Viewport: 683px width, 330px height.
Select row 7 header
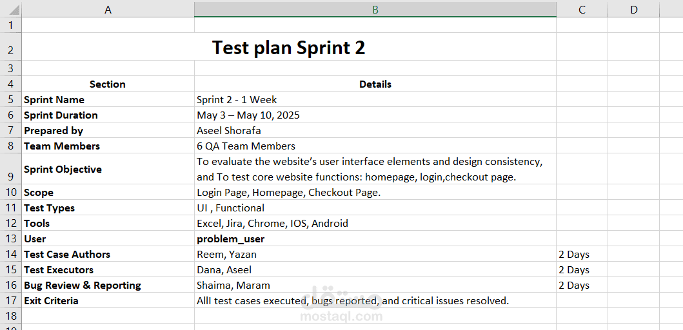[x=11, y=130]
